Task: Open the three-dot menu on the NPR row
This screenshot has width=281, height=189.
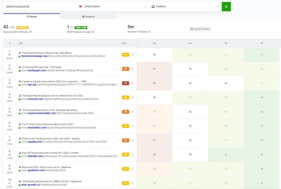Action: coord(133,83)
